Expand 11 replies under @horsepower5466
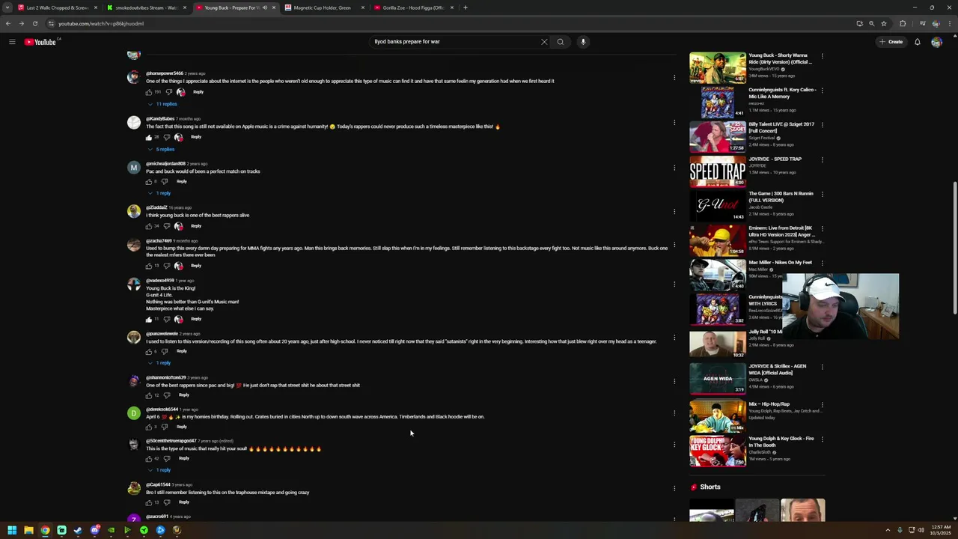 point(163,104)
